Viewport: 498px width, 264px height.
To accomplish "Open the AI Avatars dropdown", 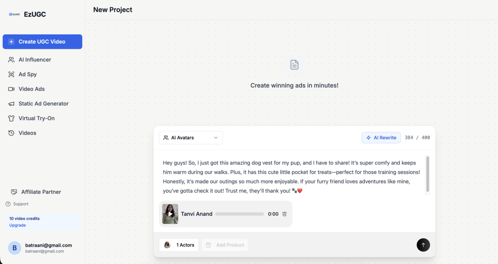I will point(190,137).
